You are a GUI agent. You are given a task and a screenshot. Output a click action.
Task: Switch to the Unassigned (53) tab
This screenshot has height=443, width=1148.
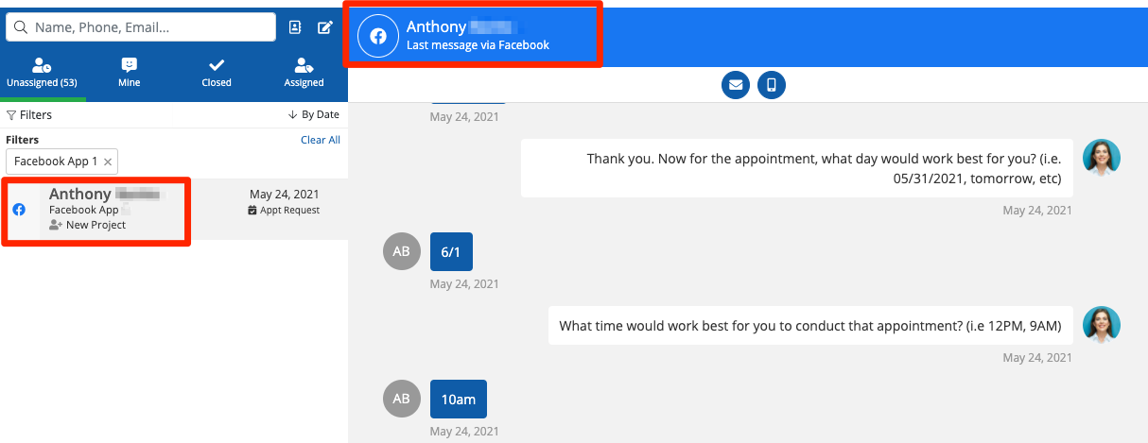pos(42,73)
